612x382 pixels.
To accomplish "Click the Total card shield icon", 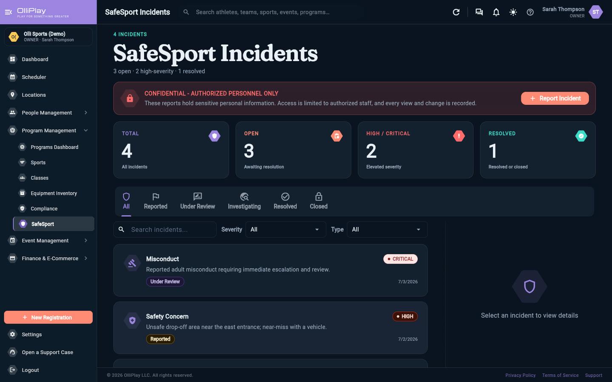I will 215,136.
